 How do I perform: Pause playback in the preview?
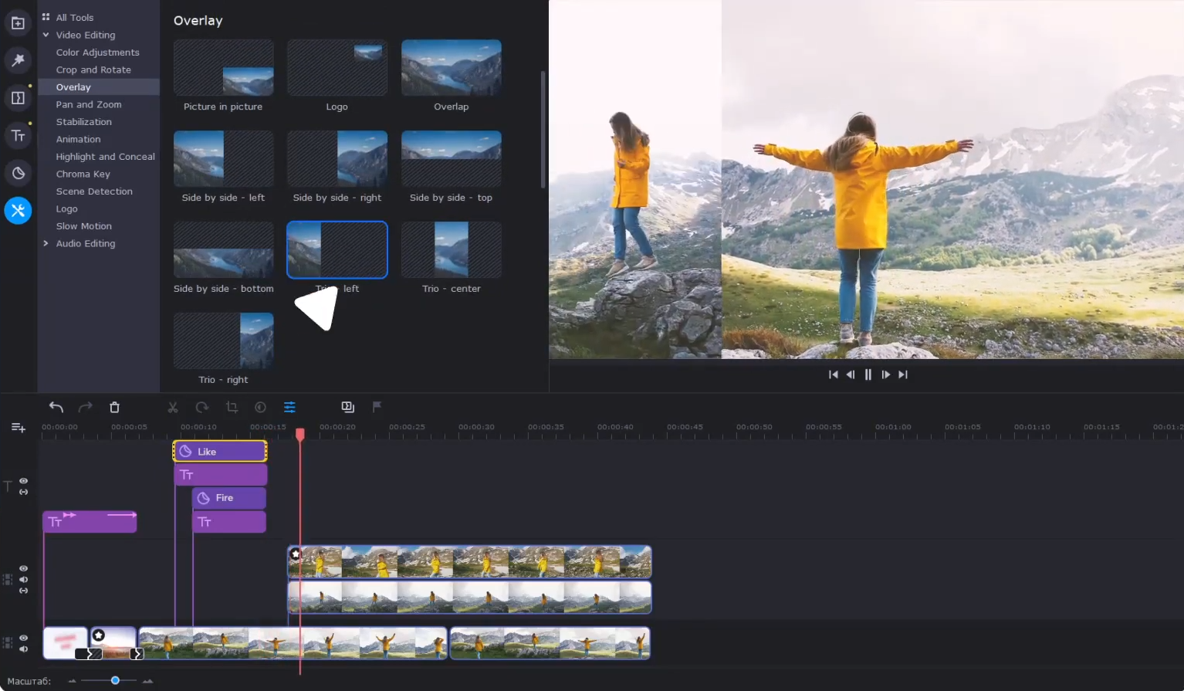pos(868,374)
